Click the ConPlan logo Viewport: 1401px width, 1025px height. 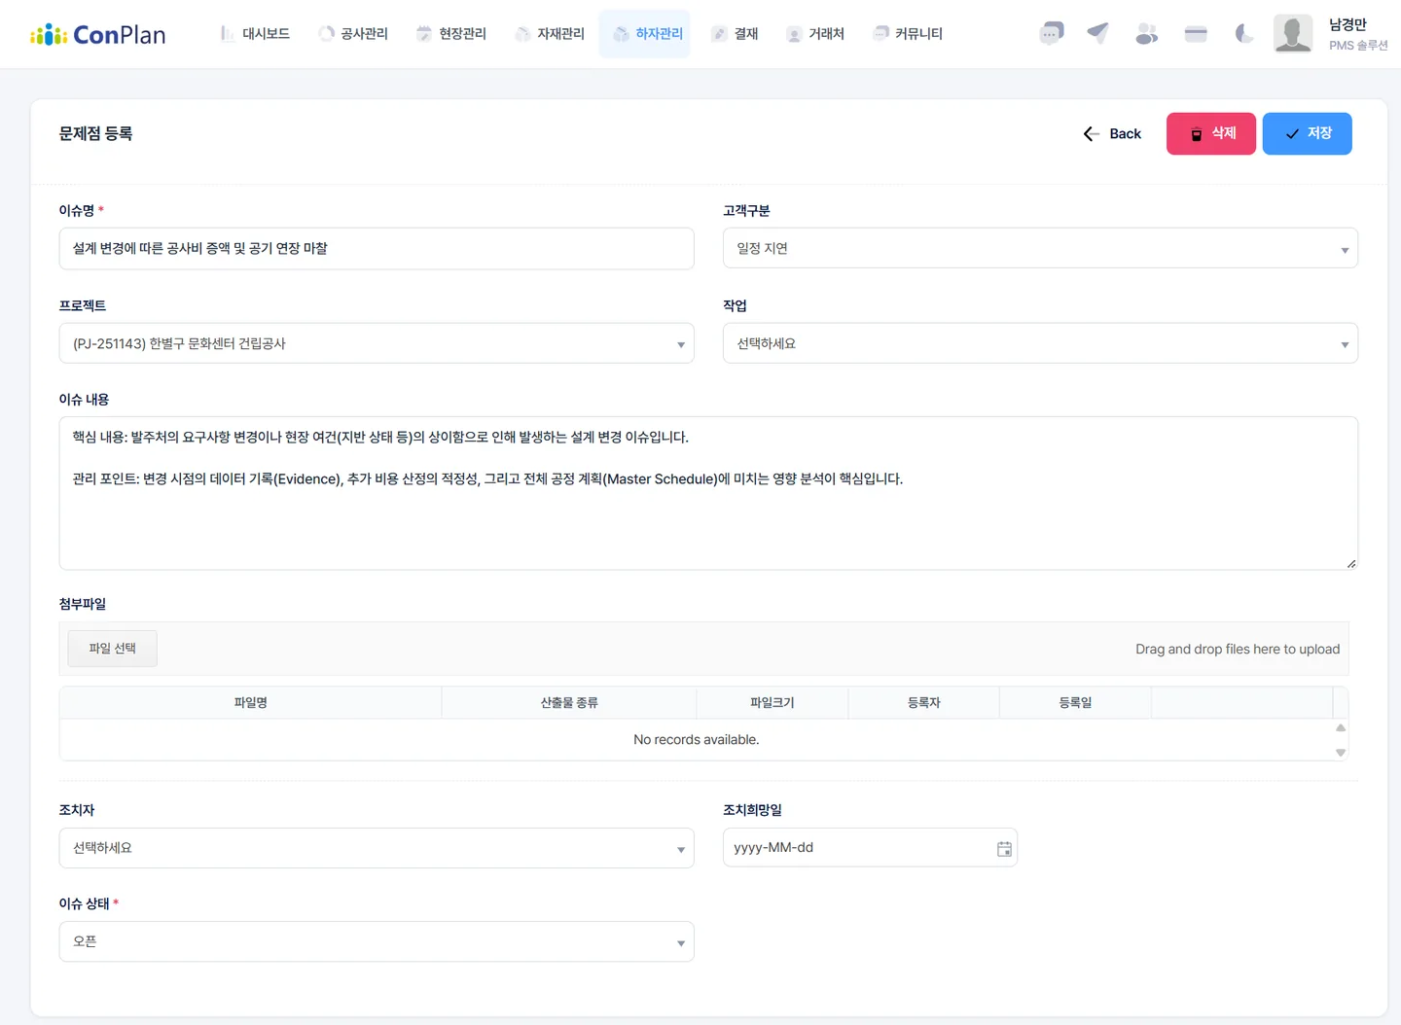point(97,35)
